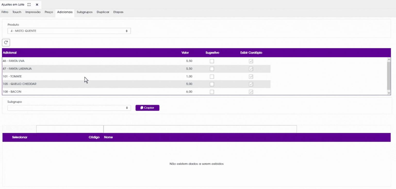Click the Nome column header
The height and width of the screenshot is (189, 396).
(x=108, y=137)
